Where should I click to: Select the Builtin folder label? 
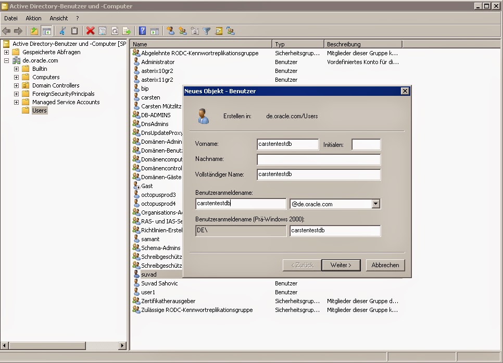(40, 69)
